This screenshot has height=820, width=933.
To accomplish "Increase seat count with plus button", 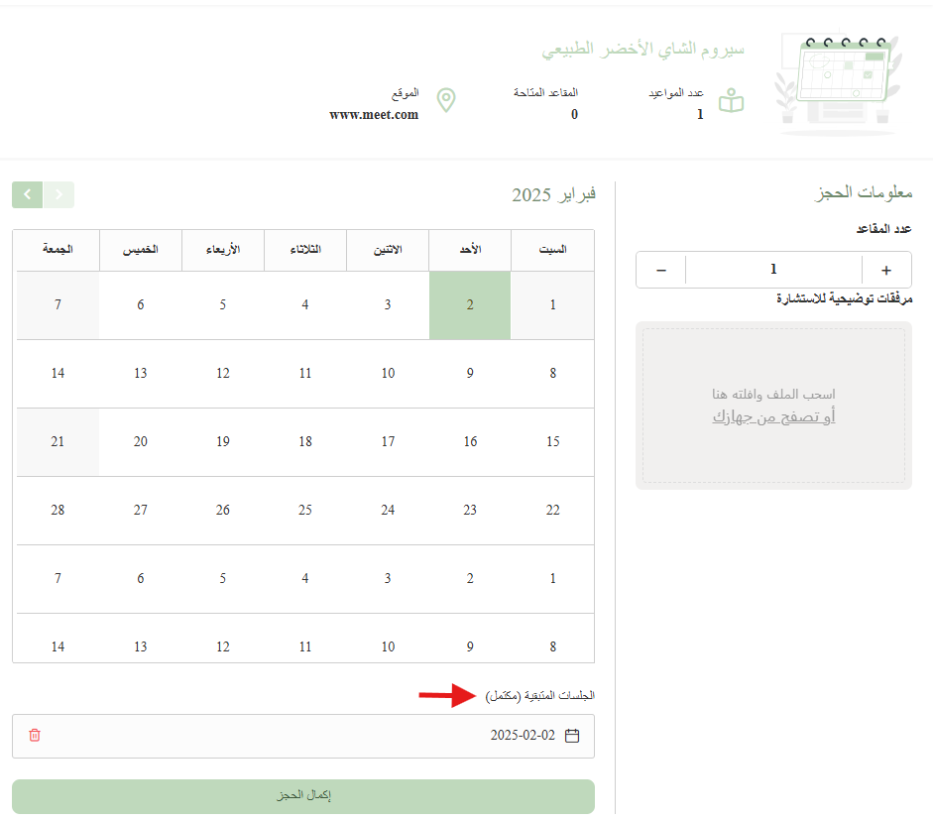I will [886, 270].
